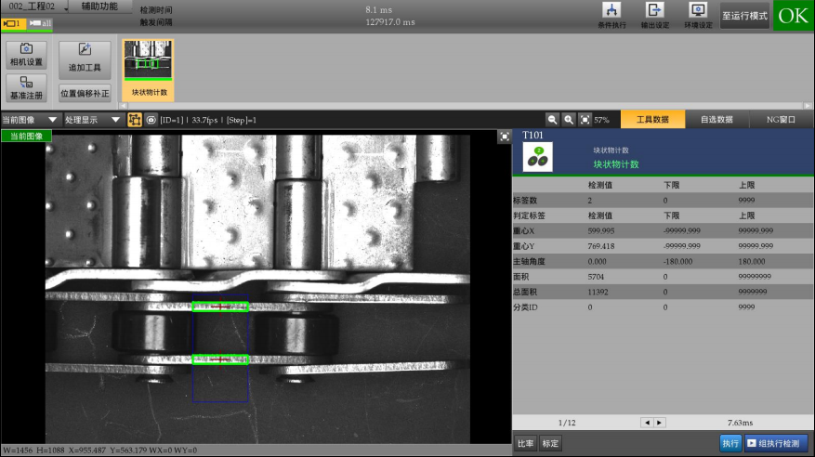This screenshot has width=815, height=457.
Task: Switch to the NG窗口 tab
Action: pyautogui.click(x=781, y=120)
